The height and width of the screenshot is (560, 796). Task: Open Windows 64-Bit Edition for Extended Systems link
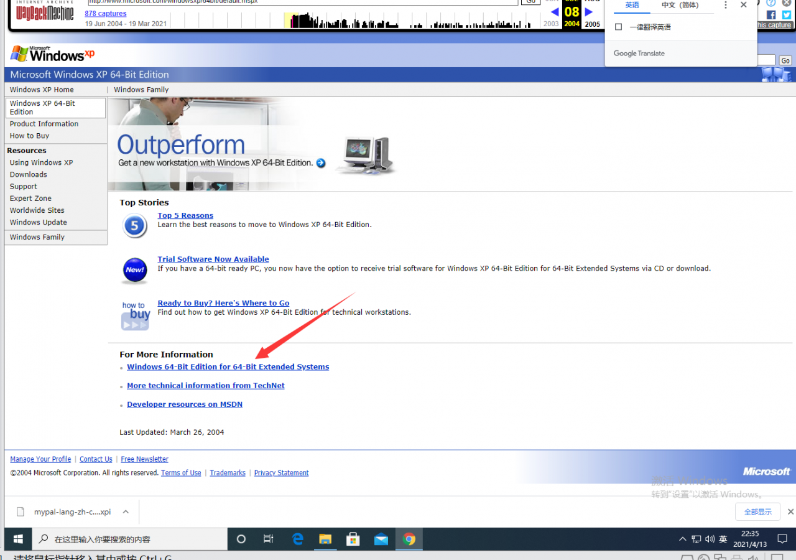coord(228,367)
